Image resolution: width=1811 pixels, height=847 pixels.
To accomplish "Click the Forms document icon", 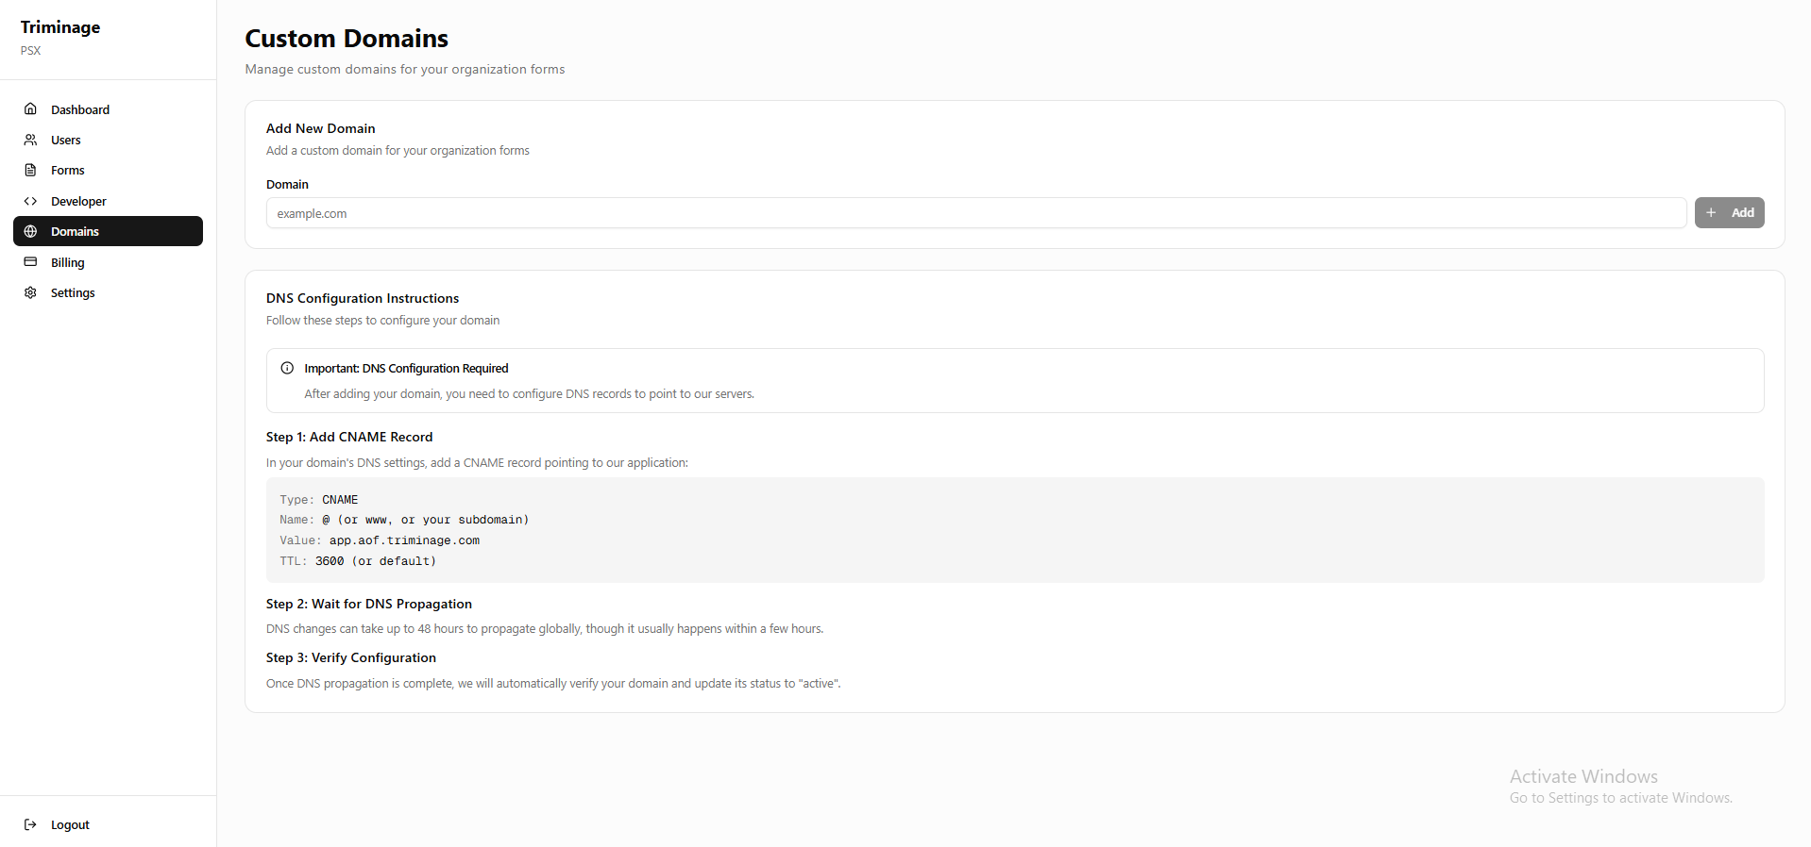I will 31,170.
